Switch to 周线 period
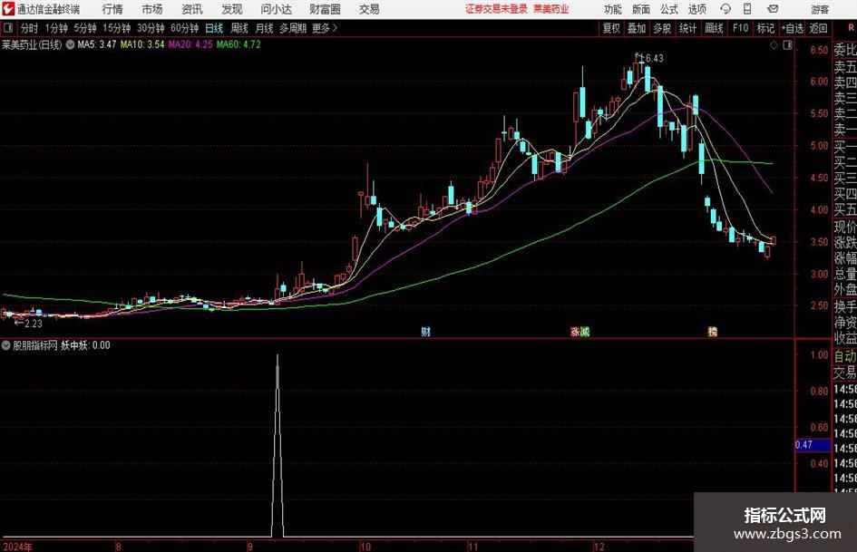Screen dimensions: 857x552 click(239, 28)
